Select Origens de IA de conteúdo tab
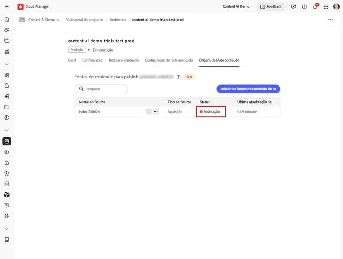The height and width of the screenshot is (259, 343). (x=219, y=60)
